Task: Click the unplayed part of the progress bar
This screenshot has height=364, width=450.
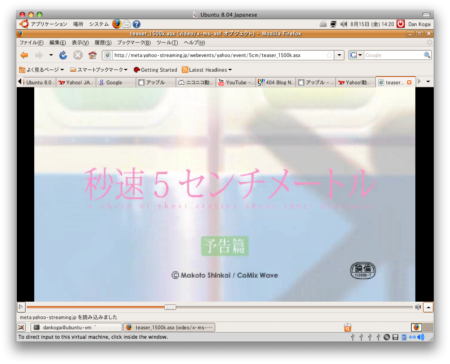Action: tap(294, 307)
